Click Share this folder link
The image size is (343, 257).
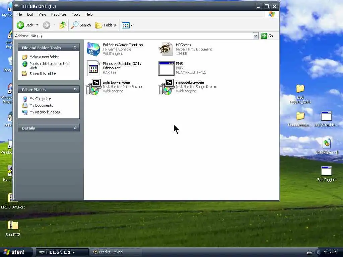pyautogui.click(x=43, y=74)
